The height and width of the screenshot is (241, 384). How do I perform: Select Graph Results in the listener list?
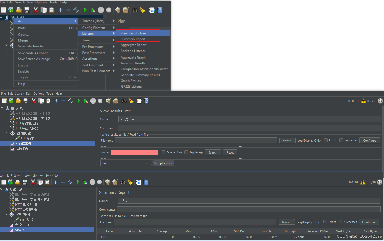click(143, 81)
